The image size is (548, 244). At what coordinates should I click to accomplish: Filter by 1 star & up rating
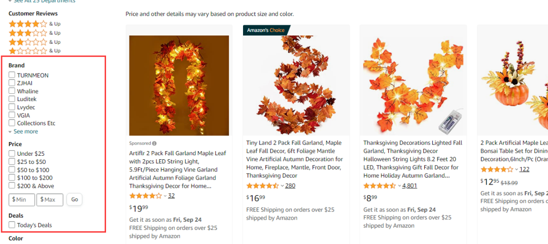pos(28,51)
